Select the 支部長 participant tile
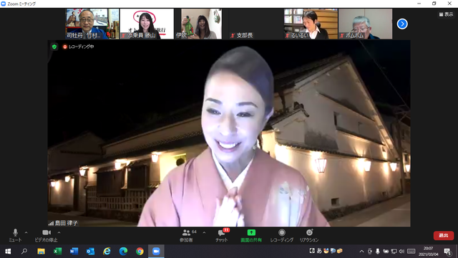This screenshot has height=258, width=458. [x=256, y=24]
